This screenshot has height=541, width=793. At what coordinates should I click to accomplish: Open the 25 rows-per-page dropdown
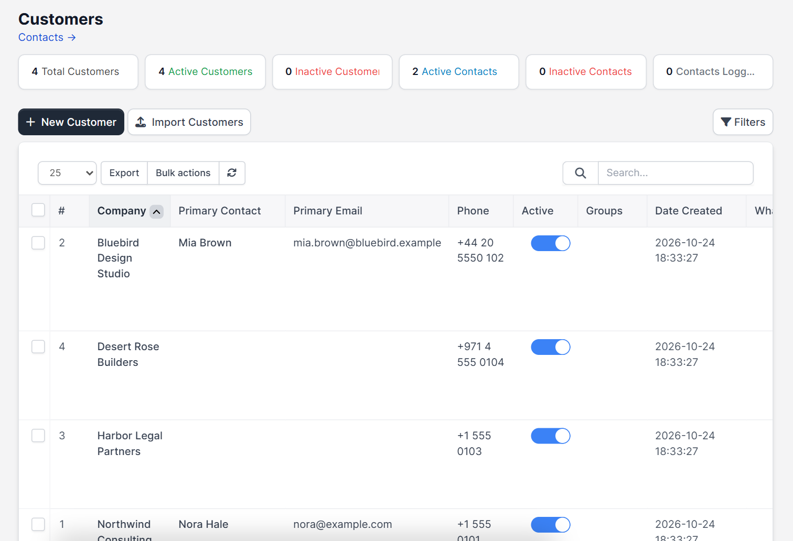pyautogui.click(x=67, y=173)
